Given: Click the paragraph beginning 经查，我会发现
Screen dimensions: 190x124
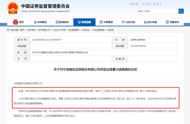Looking at the screenshot, I should click(88, 91).
